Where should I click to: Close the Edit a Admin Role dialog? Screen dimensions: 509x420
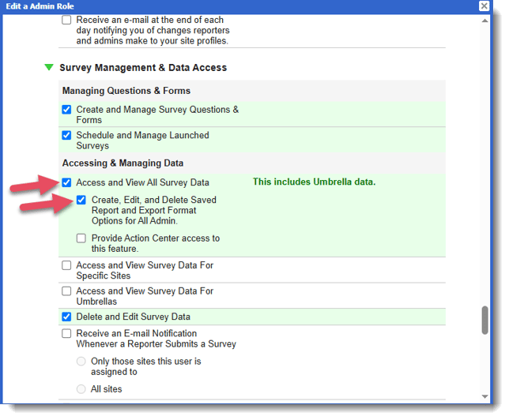pyautogui.click(x=484, y=6)
